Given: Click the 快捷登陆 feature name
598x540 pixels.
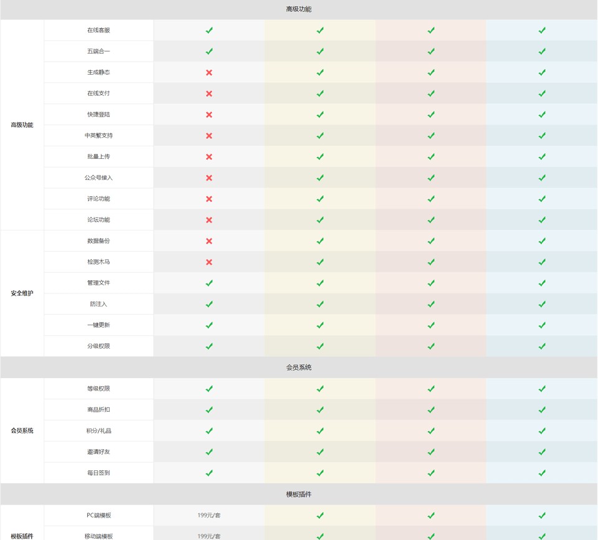Looking at the screenshot, I should coord(98,115).
